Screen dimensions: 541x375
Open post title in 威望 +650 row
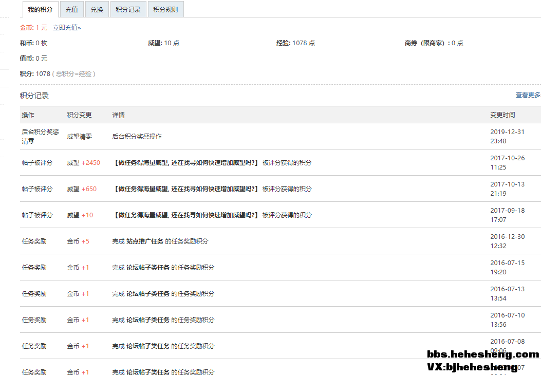[x=186, y=189]
